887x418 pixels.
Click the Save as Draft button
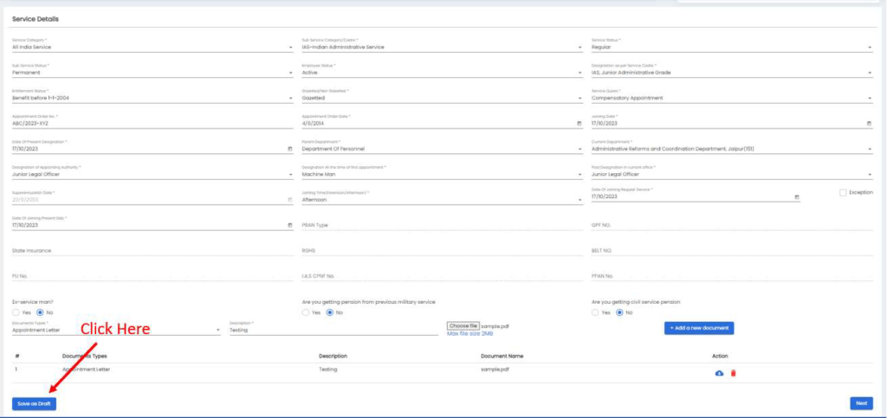34,404
